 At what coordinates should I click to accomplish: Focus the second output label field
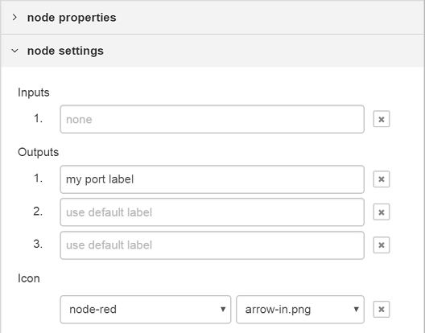point(212,212)
